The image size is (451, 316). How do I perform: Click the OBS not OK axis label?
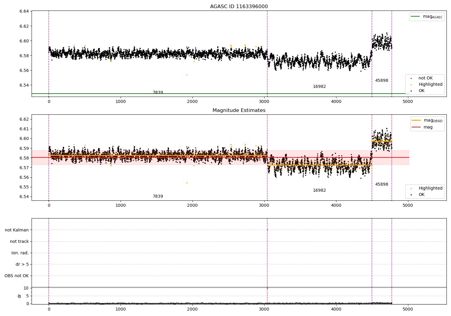coord(17,276)
